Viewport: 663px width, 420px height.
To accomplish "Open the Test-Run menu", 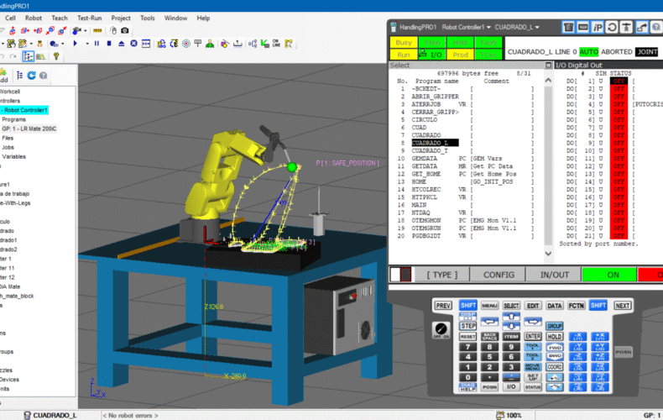I will click(x=89, y=17).
